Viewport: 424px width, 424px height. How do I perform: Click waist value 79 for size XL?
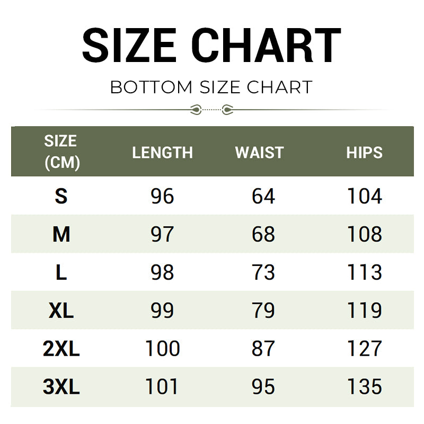263,311
